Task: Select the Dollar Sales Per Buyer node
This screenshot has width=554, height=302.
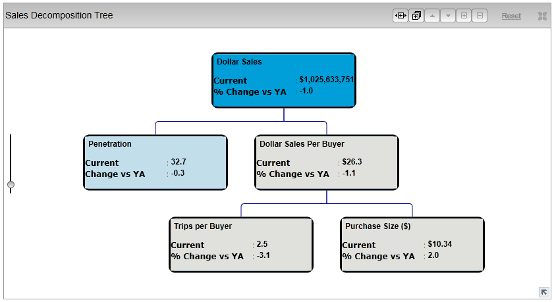Action: (326, 163)
